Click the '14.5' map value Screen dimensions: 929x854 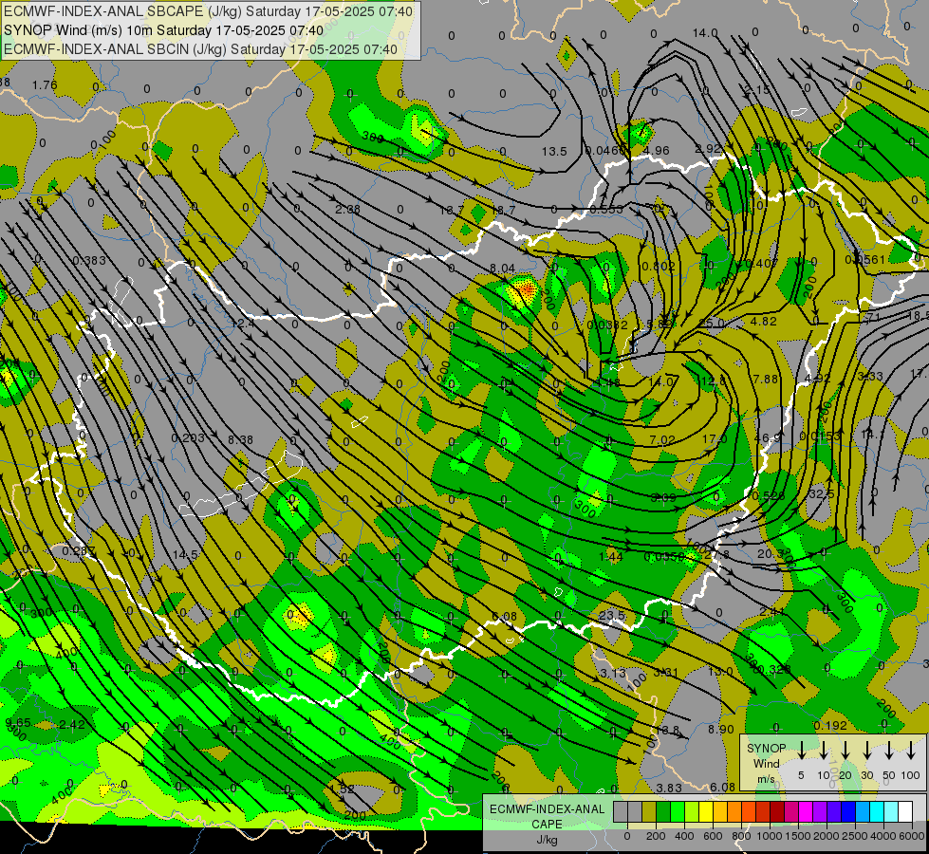[185, 555]
